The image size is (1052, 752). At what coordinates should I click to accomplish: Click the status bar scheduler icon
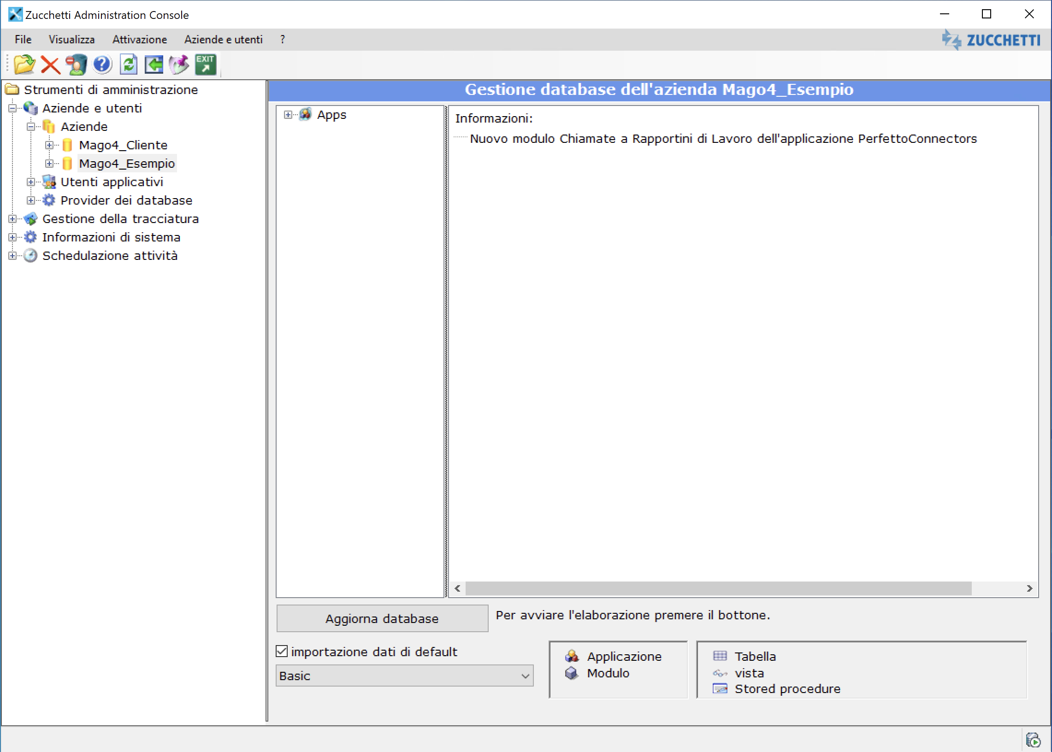pyautogui.click(x=1034, y=740)
